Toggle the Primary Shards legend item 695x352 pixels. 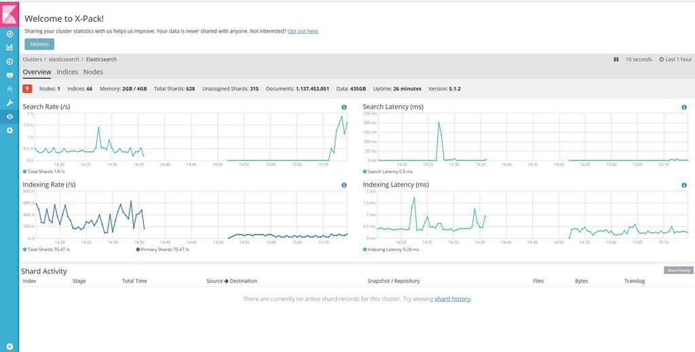click(x=162, y=250)
